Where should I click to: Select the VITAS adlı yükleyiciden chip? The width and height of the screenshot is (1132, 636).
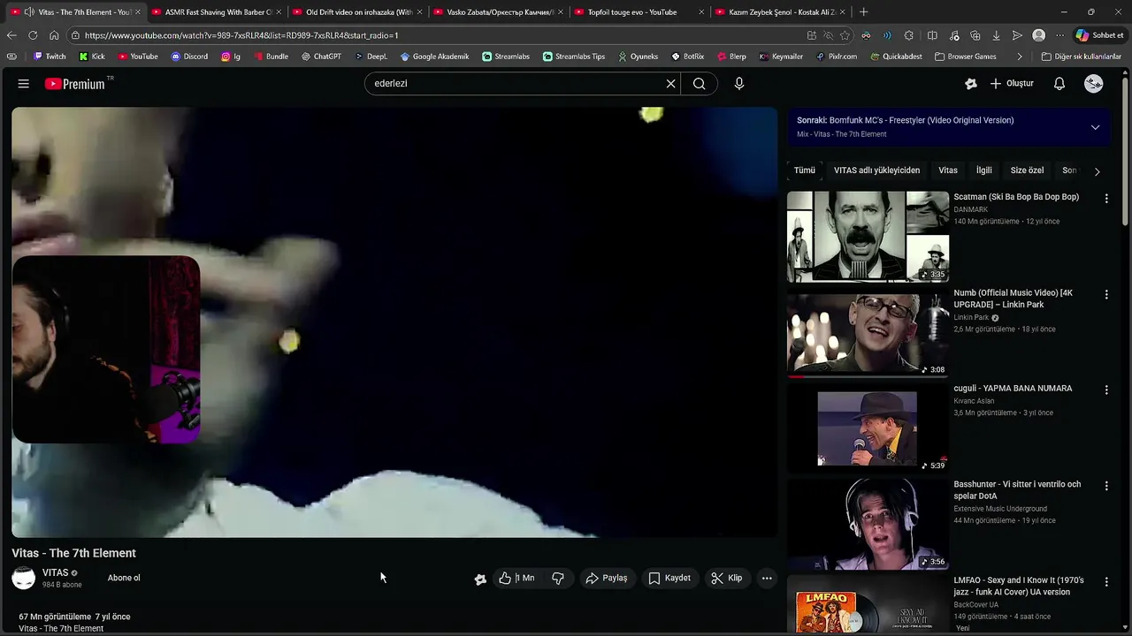[x=876, y=170]
